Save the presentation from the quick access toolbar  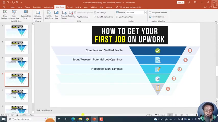coord(4,2)
